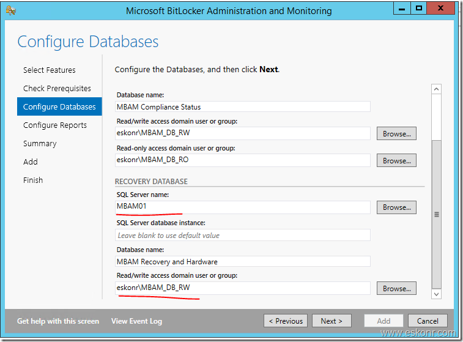Click the read-only access group field
This screenshot has width=463, height=342.
click(242, 160)
